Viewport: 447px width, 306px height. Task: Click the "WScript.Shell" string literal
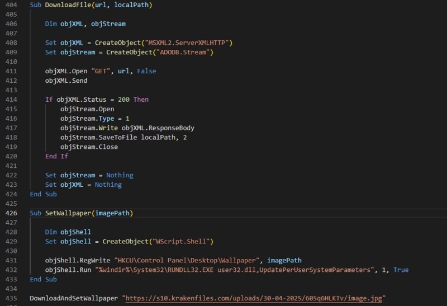point(181,242)
